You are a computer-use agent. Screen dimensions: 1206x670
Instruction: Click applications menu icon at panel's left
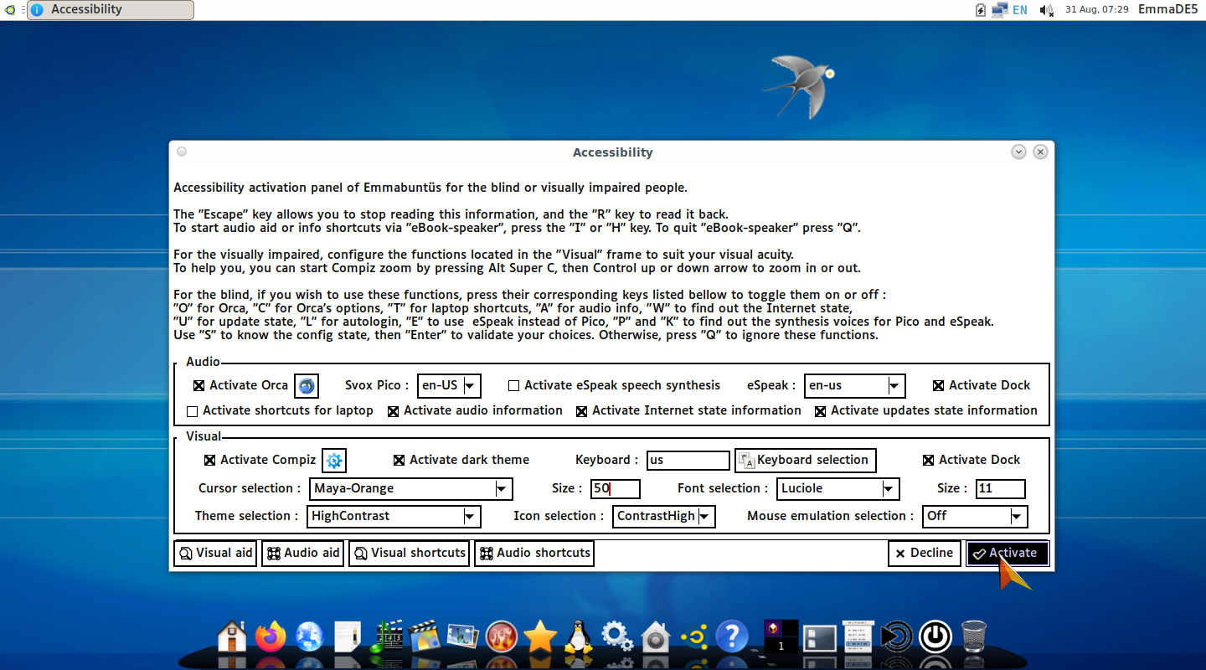point(8,10)
